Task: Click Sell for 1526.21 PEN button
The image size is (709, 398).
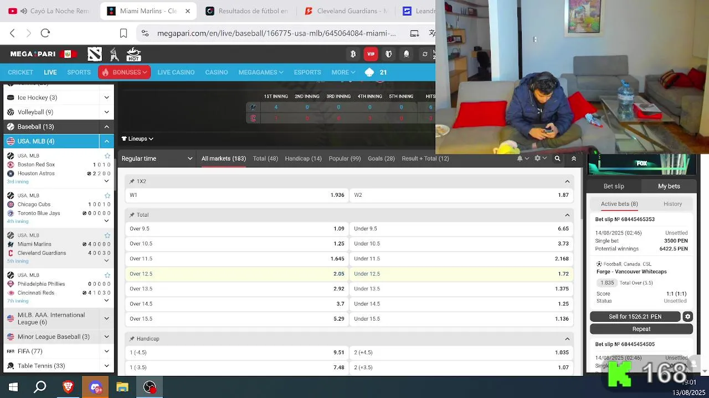Action: tap(635, 317)
